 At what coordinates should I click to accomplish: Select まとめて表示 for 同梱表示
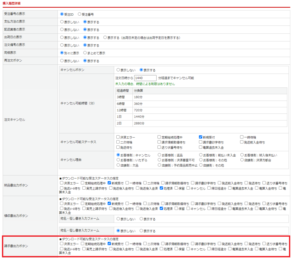(85, 53)
